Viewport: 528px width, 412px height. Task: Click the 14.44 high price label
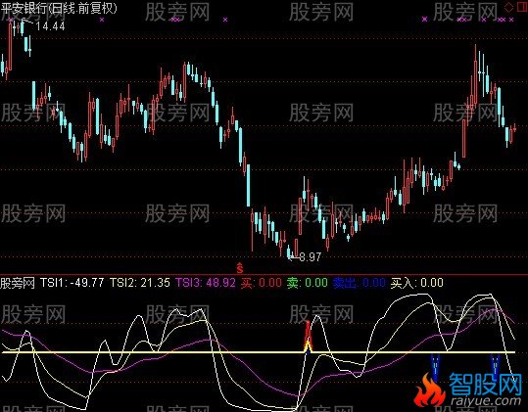pos(50,26)
